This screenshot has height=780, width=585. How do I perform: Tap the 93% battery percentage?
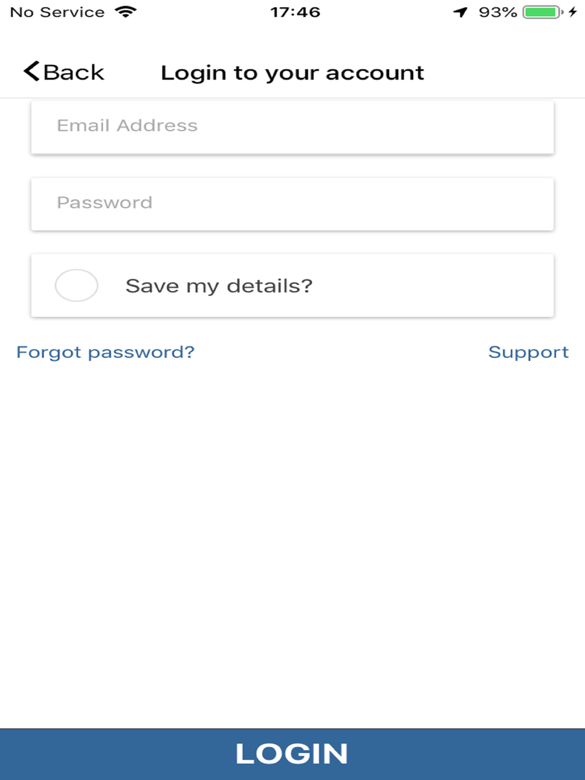497,12
